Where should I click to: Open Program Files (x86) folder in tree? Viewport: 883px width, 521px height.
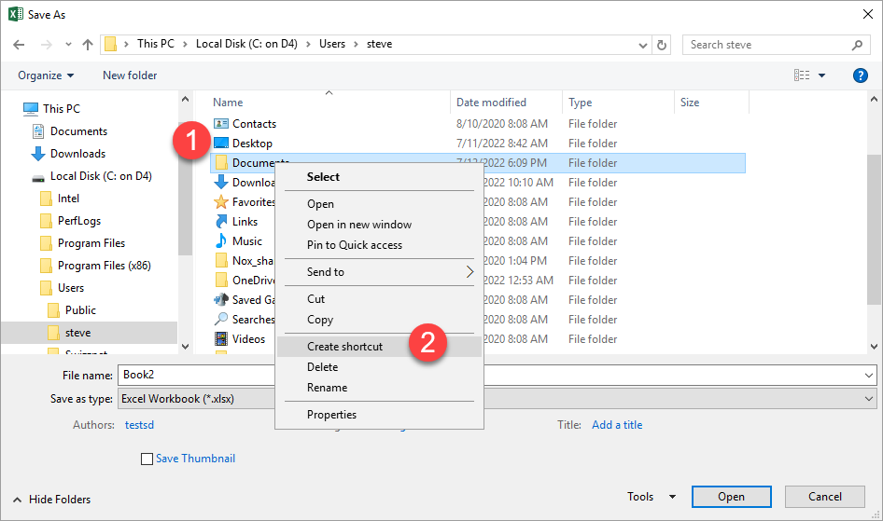pyautogui.click(x=105, y=266)
